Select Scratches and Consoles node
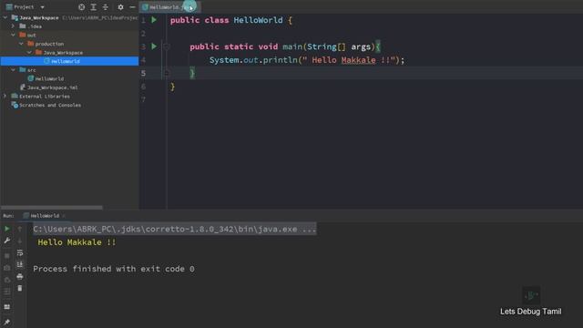The width and height of the screenshot is (583, 328). (x=50, y=106)
